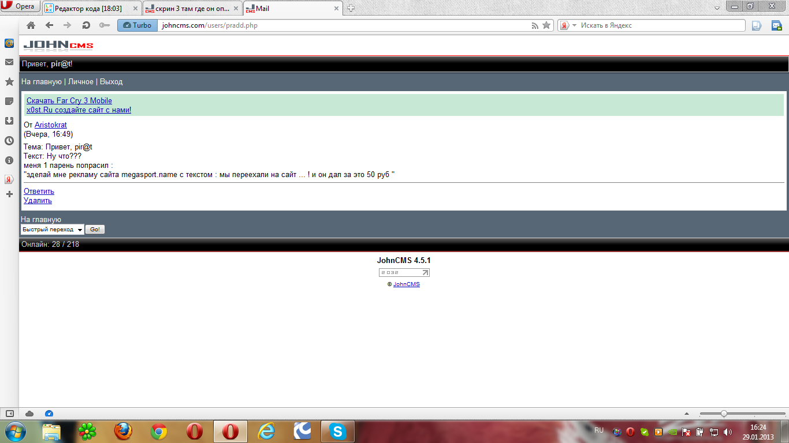Screen dimensions: 789x443
Task: Close the Редактор кода tab
Action: [134, 9]
